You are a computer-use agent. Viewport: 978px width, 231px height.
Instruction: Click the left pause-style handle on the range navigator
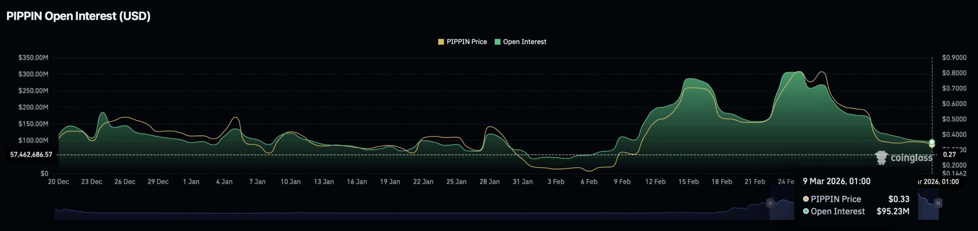click(x=770, y=203)
